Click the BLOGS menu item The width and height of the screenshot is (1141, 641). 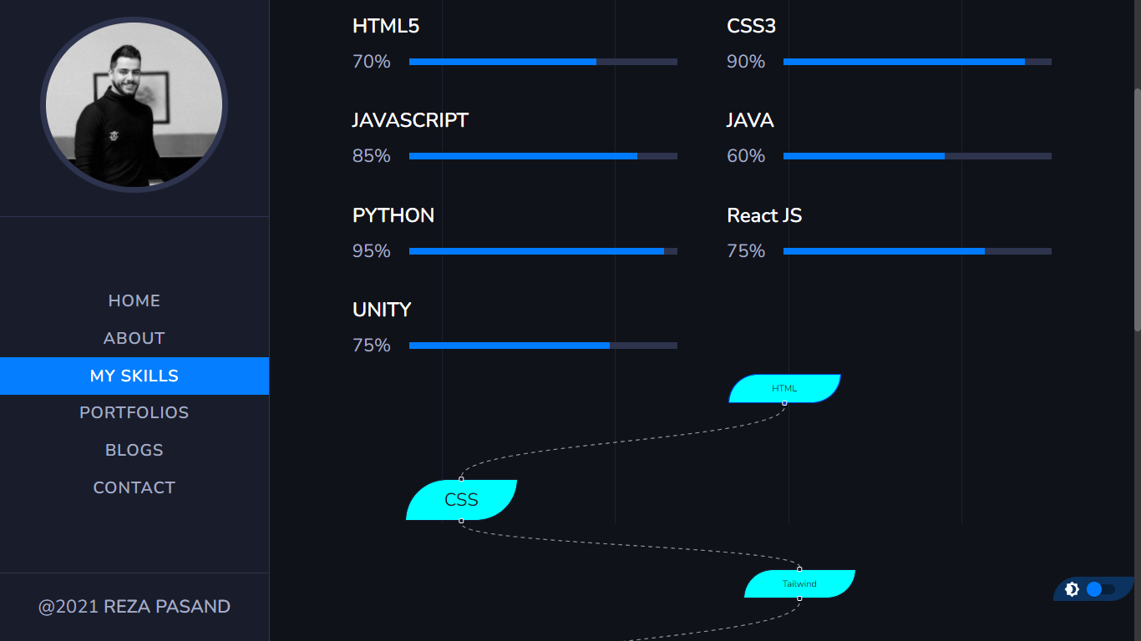(134, 450)
